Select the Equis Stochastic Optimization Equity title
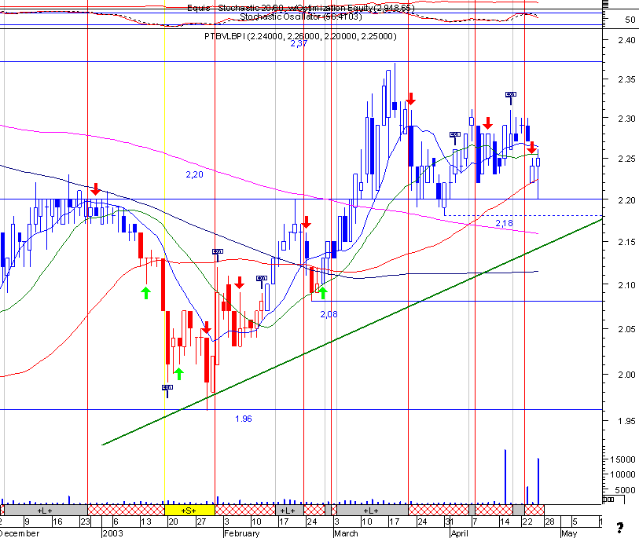Screen dimensions: 639x538 click(x=301, y=8)
